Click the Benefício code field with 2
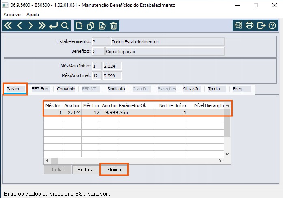Screen dimensions: 283x198 pyautogui.click(x=98, y=52)
